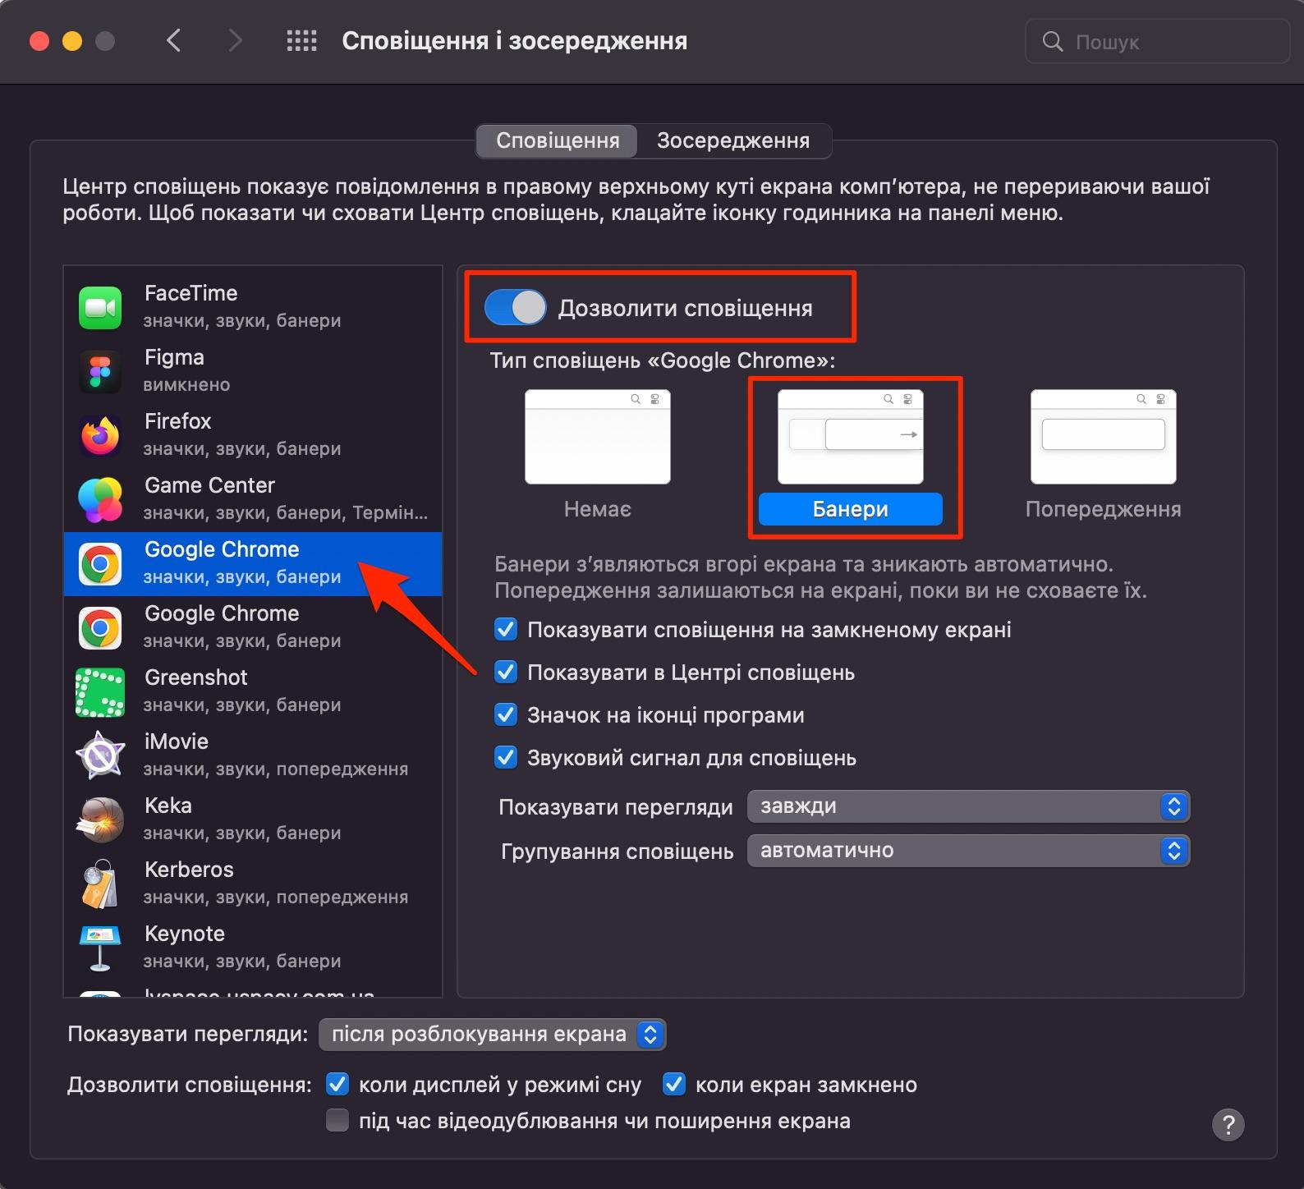Screen dimensions: 1304x1189
Task: Open the show-all grid icon in toolbar
Action: [x=301, y=41]
